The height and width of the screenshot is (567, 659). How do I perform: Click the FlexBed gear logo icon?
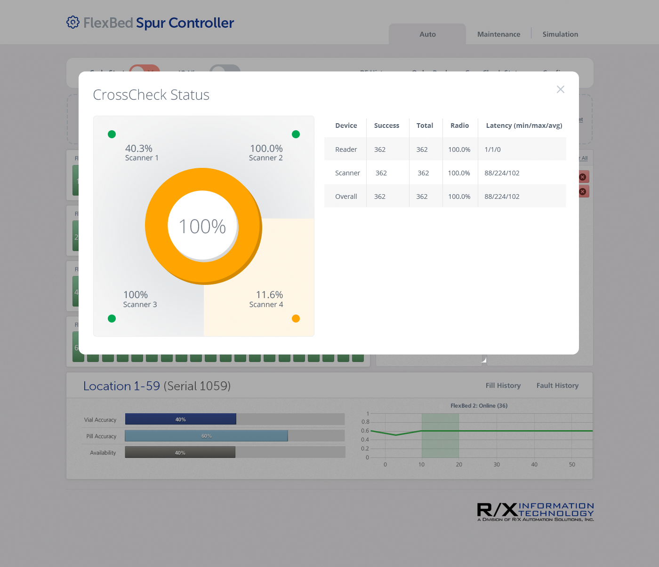click(73, 22)
